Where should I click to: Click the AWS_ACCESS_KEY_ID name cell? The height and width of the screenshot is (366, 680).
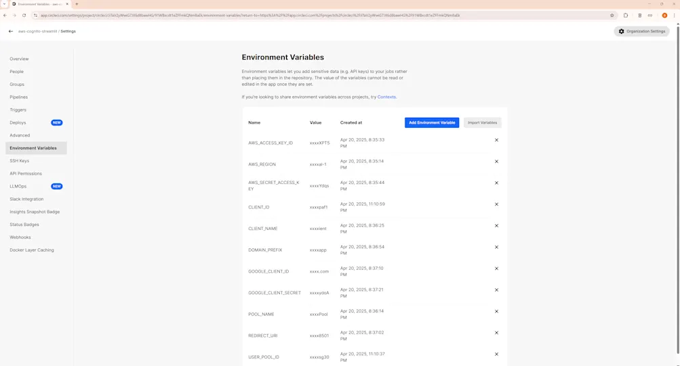point(271,143)
